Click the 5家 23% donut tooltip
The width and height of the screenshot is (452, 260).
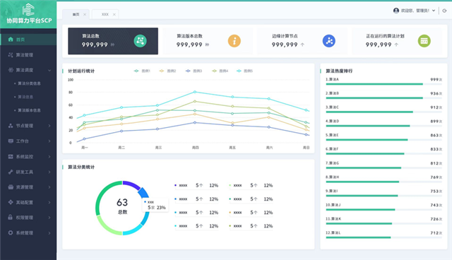(155, 205)
